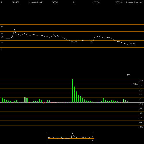Screen dimensions: 144x144
Task: Click the 'SI MunafaSutraR' header label
Action: 35,2
